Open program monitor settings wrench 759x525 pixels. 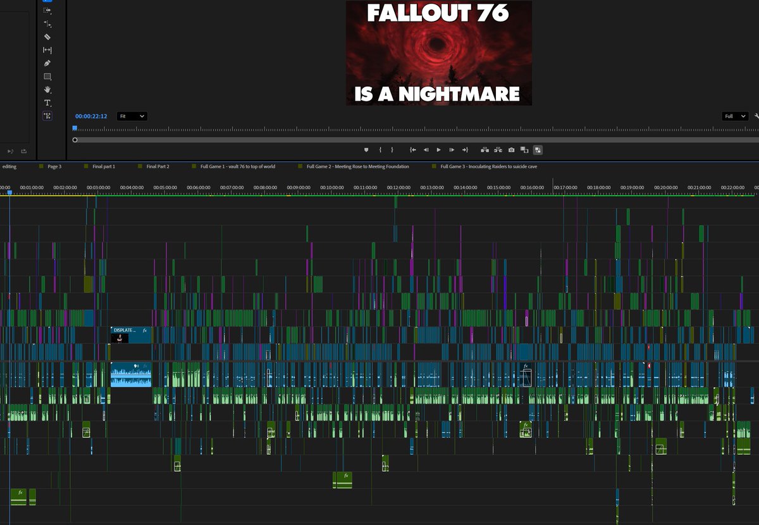pyautogui.click(x=756, y=116)
